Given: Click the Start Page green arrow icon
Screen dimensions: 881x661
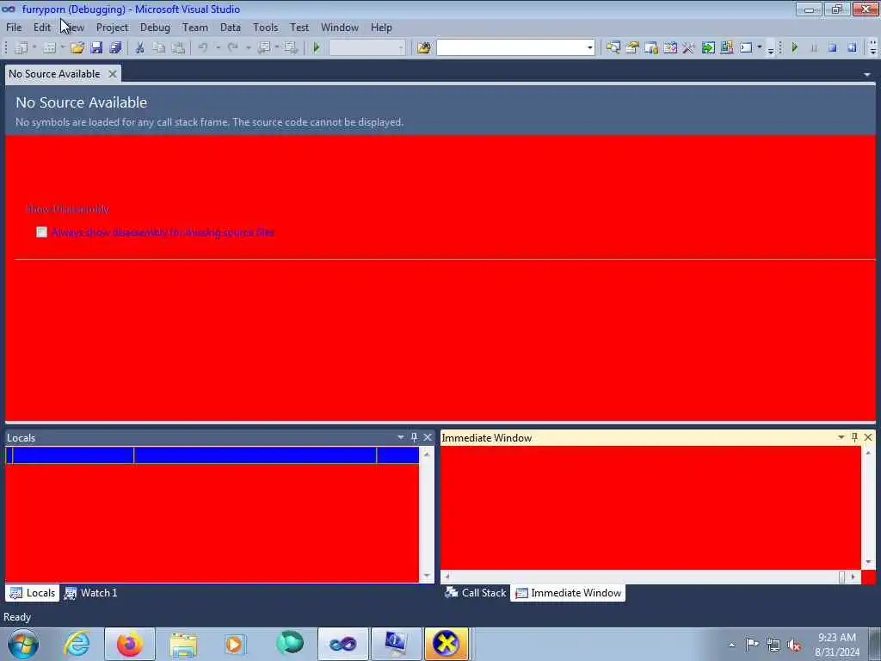Looking at the screenshot, I should 708,48.
